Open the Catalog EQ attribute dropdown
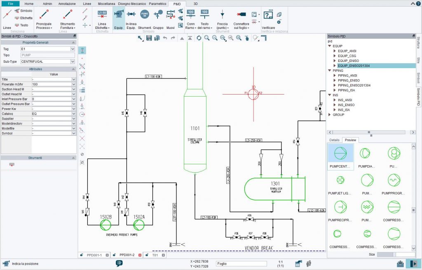This screenshot has height=270, width=422. [x=74, y=114]
